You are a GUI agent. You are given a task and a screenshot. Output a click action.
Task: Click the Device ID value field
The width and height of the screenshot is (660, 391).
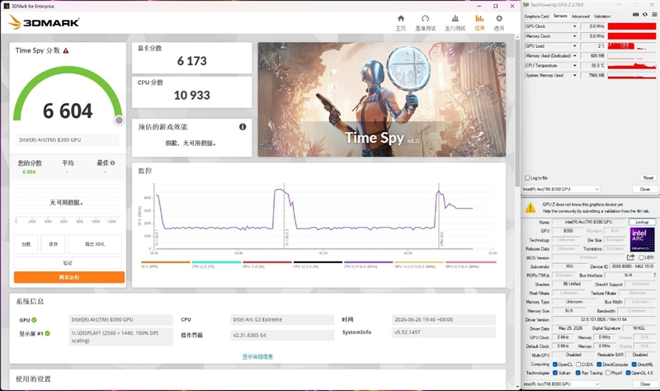click(x=632, y=266)
